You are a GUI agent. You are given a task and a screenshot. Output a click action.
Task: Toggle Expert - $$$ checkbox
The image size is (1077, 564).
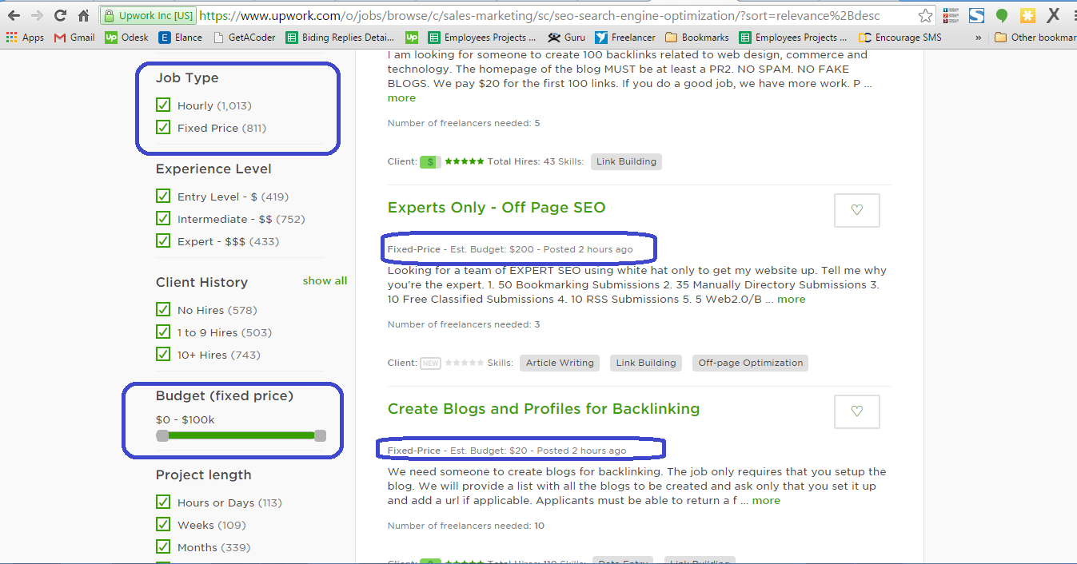(x=163, y=240)
